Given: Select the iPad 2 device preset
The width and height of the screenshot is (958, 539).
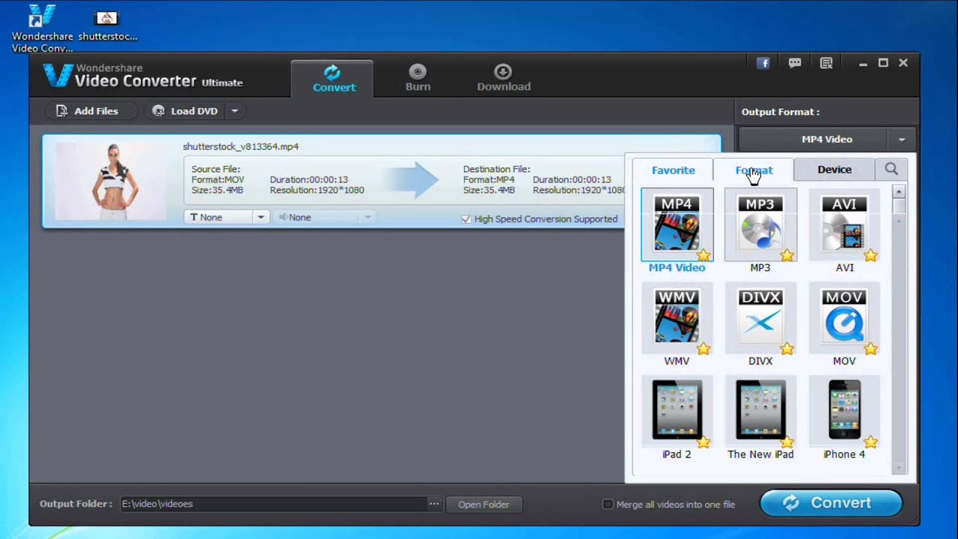Looking at the screenshot, I should coord(677,409).
